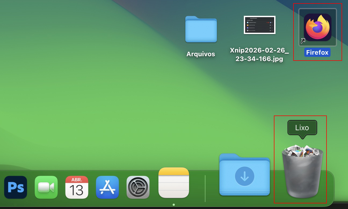Open Photoshop from the Dock
The height and width of the screenshot is (209, 348).
click(16, 188)
